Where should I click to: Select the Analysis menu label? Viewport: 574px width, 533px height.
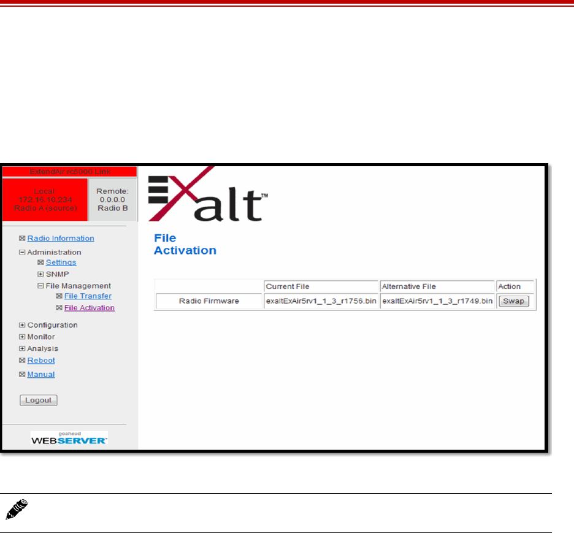click(x=43, y=348)
